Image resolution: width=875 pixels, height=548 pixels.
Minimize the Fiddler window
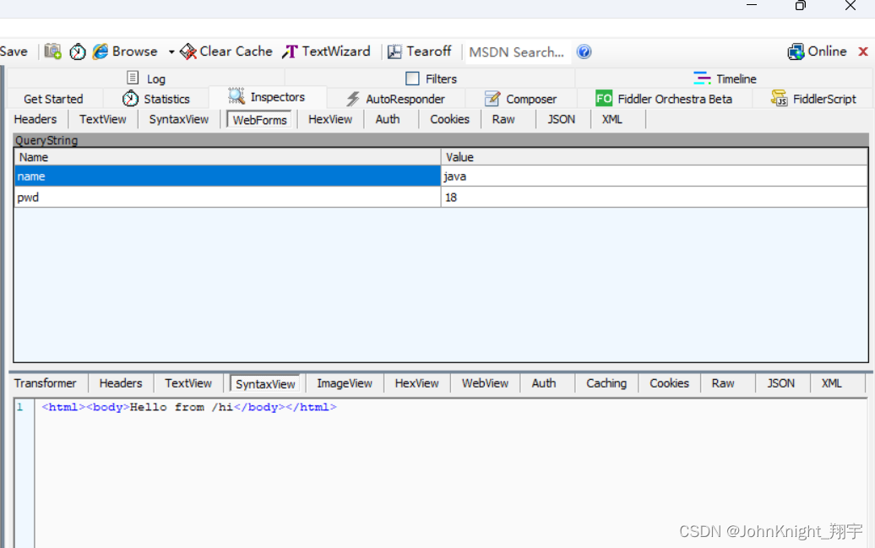pos(752,5)
